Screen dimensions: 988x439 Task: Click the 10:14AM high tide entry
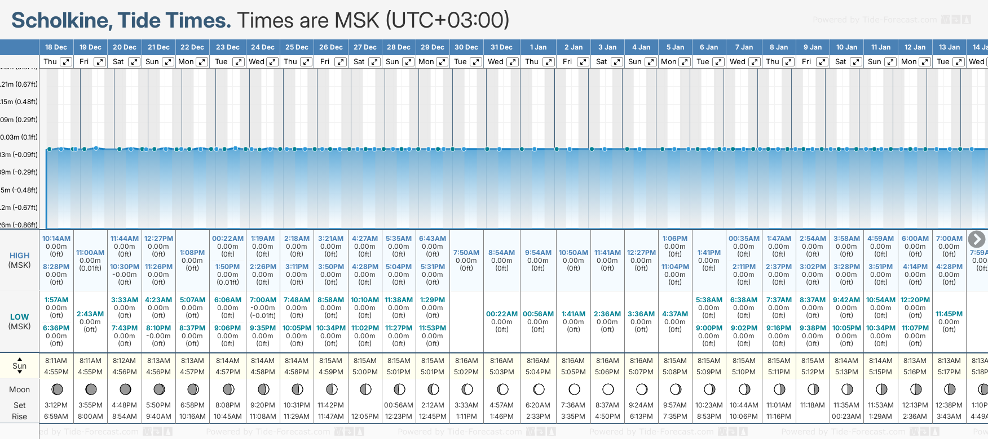click(x=56, y=239)
